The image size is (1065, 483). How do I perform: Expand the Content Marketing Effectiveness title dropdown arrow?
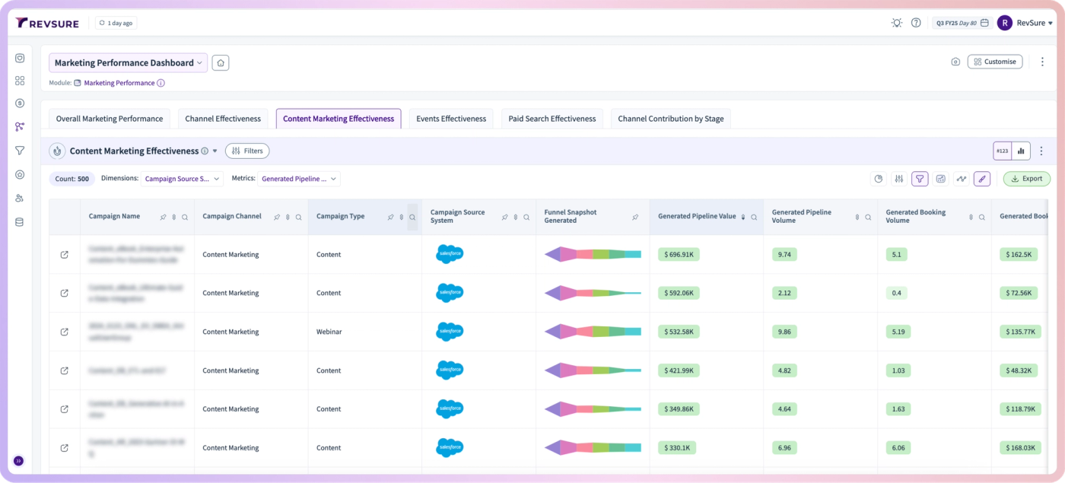click(215, 151)
